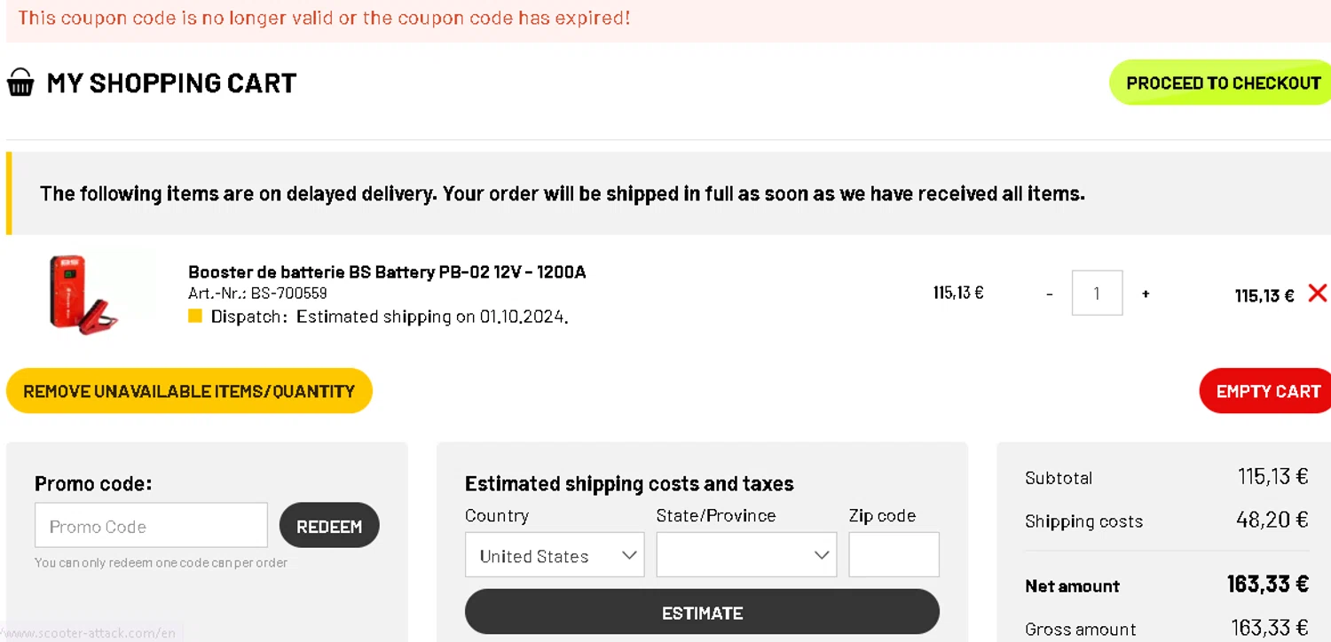The height and width of the screenshot is (642, 1331).
Task: Click the delayed delivery notice banner
Action: coord(562,193)
